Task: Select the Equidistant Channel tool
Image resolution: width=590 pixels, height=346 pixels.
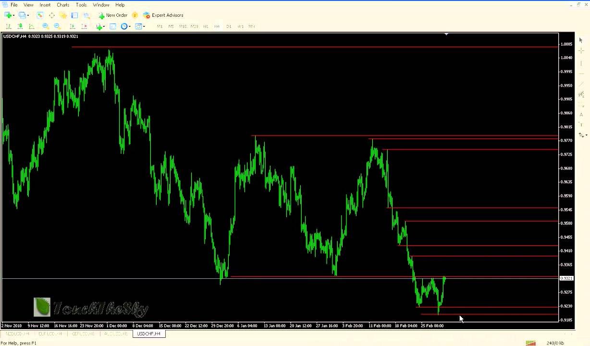Action: pyautogui.click(x=581, y=95)
